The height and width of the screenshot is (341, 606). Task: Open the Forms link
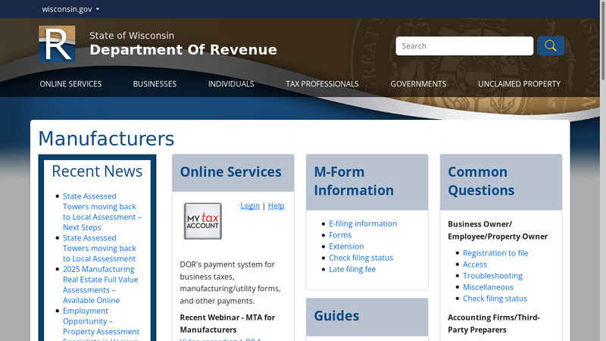[340, 235]
